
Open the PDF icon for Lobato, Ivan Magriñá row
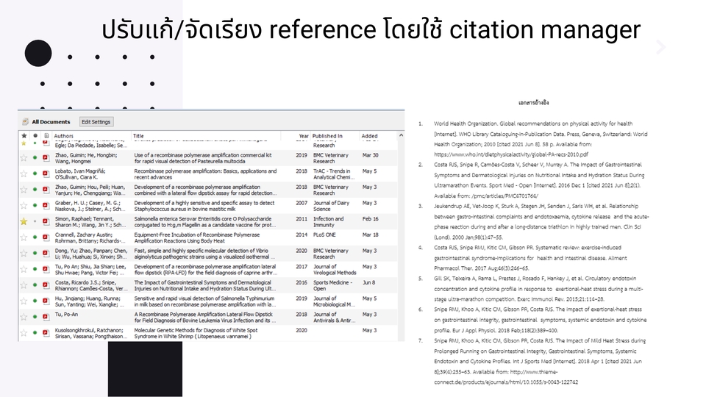click(46, 174)
